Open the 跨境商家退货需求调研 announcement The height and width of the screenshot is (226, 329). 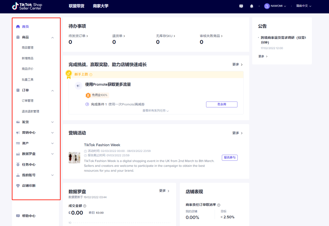284,40
